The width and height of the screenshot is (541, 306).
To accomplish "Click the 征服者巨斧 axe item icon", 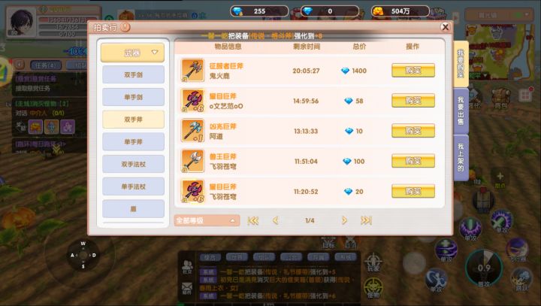I will 192,71.
